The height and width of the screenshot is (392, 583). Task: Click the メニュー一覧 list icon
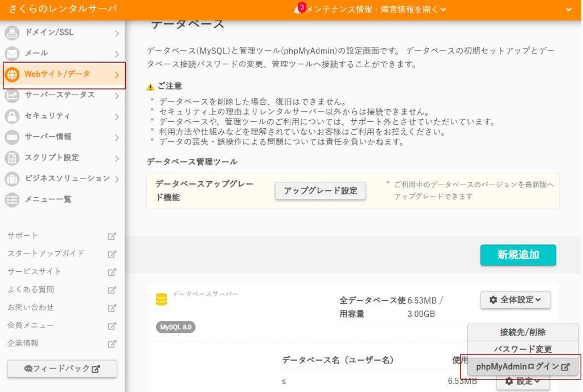click(x=12, y=200)
